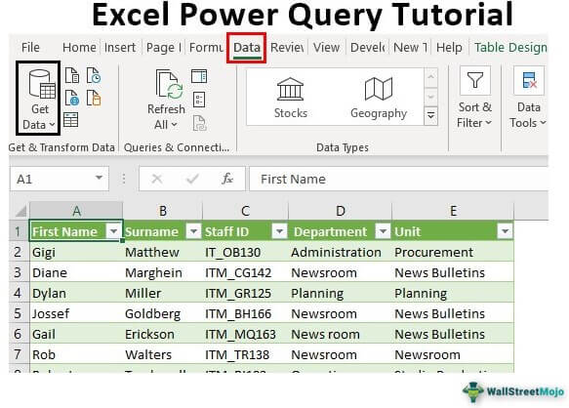Screen dimensions: 569x408
Task: Click the Recent Sources icon
Action: 94,75
